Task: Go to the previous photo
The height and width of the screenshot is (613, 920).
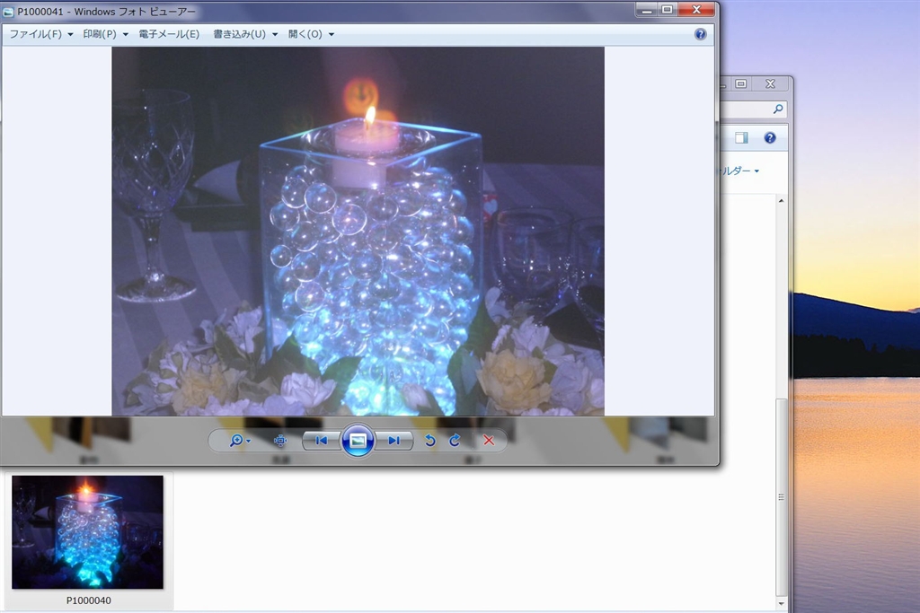Action: [321, 441]
